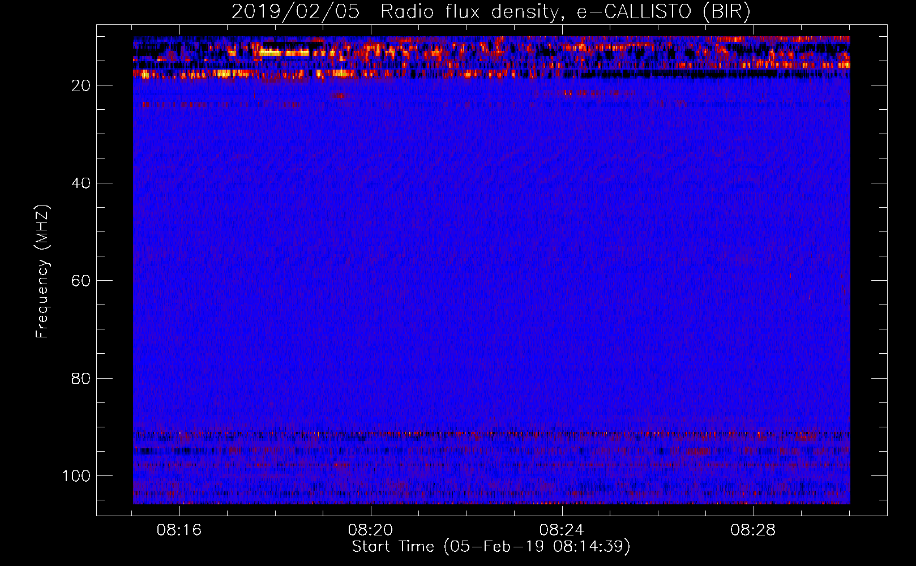Click the "08:20" time tick label

370,530
